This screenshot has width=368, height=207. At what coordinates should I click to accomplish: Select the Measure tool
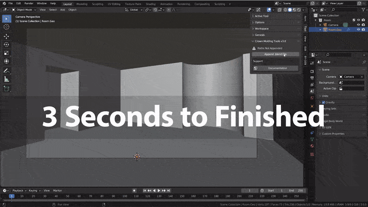click(6, 79)
